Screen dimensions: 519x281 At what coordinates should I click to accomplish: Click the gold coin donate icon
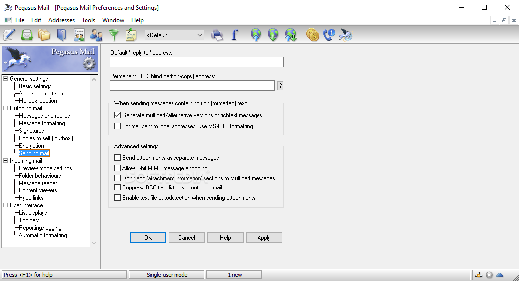coord(312,35)
